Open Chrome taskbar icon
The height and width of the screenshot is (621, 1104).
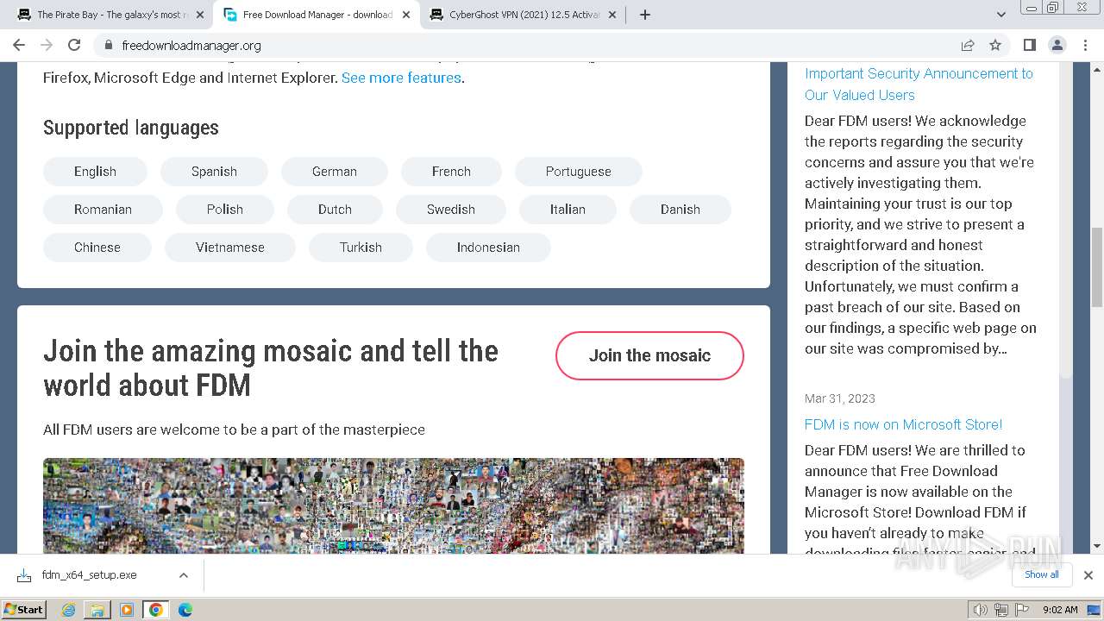point(156,610)
